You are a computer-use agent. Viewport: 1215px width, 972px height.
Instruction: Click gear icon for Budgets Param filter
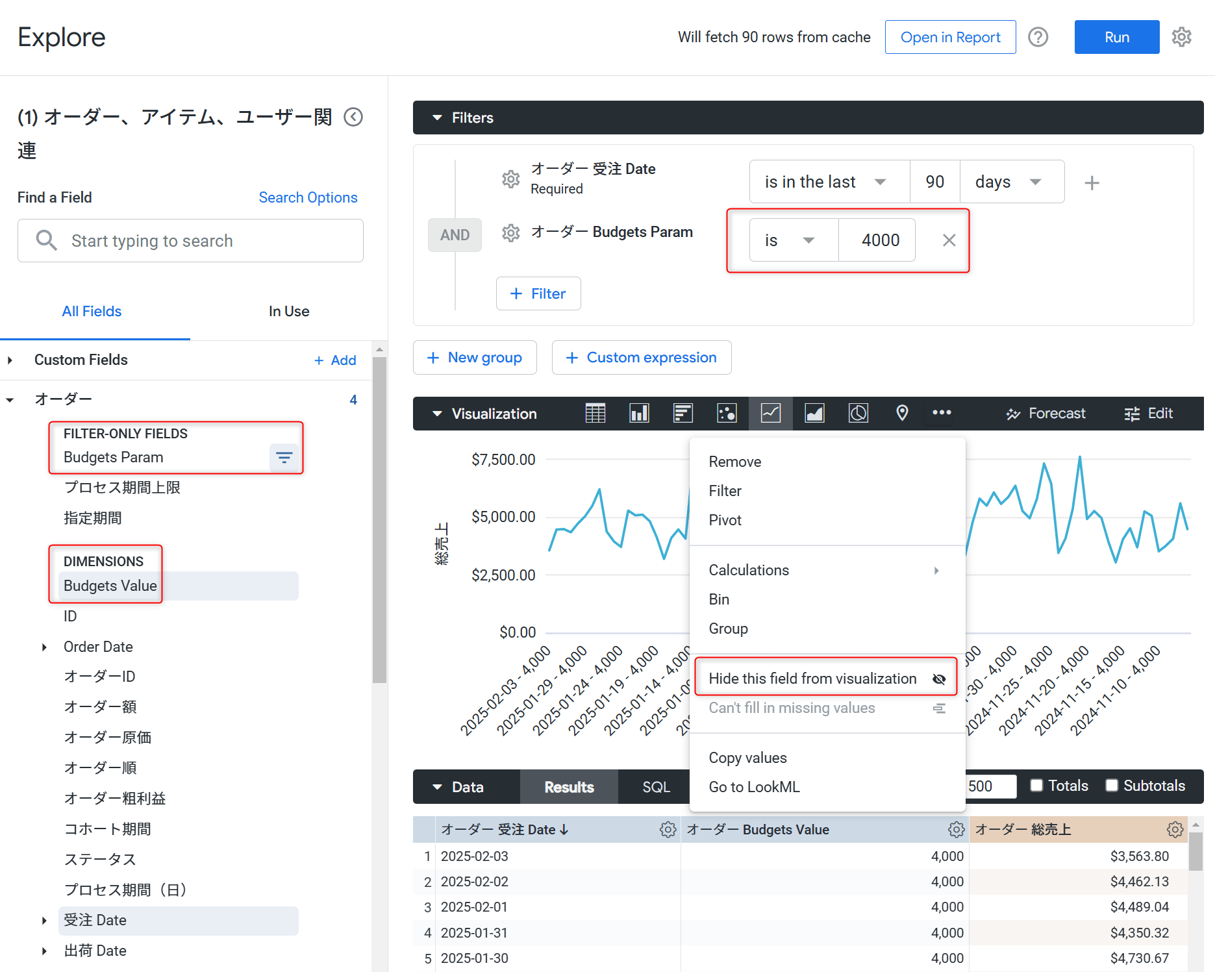click(511, 232)
